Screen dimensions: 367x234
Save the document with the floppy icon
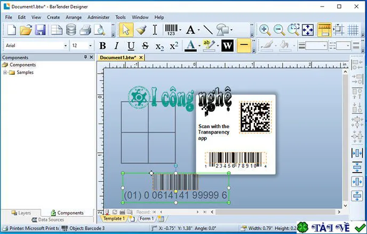[40, 30]
